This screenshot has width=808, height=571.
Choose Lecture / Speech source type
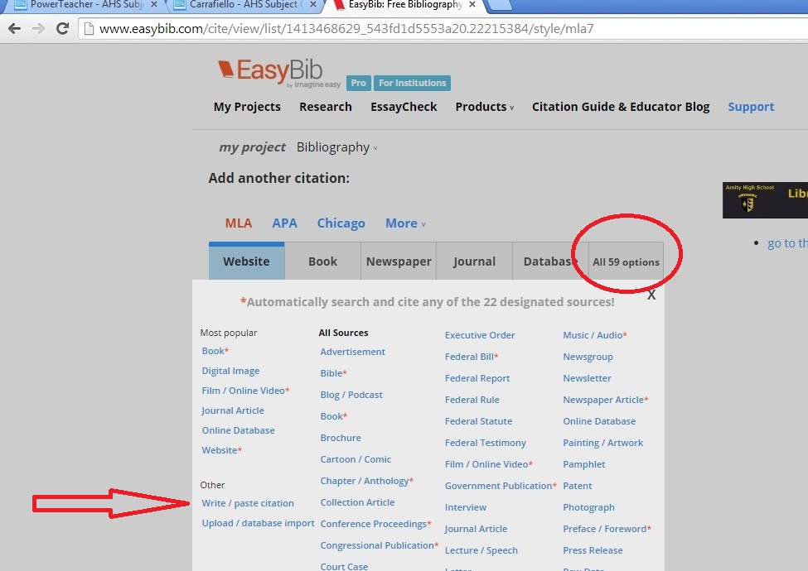pyautogui.click(x=481, y=550)
